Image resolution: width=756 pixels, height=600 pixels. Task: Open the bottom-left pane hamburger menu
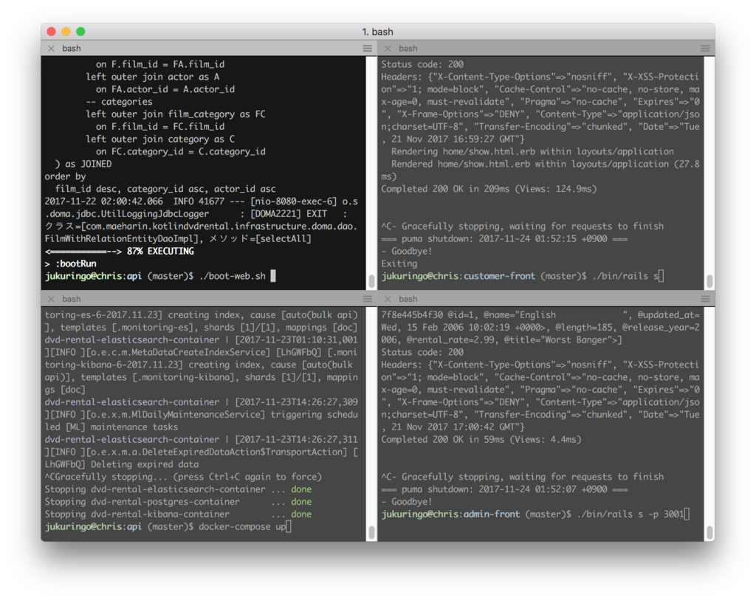tap(368, 299)
